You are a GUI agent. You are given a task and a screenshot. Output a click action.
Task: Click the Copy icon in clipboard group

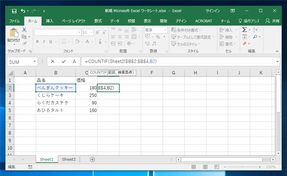(24, 36)
